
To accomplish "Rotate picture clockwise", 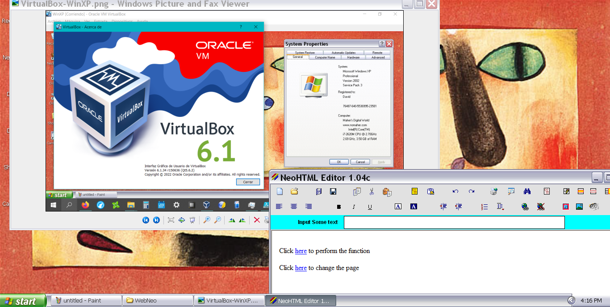I will click(x=232, y=220).
